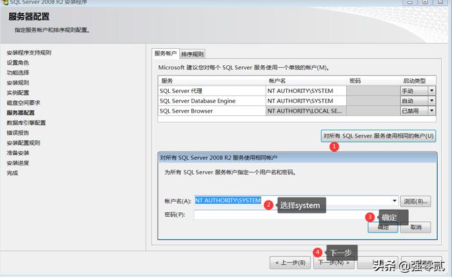Select 安装进度 step in sidebar

(18, 163)
